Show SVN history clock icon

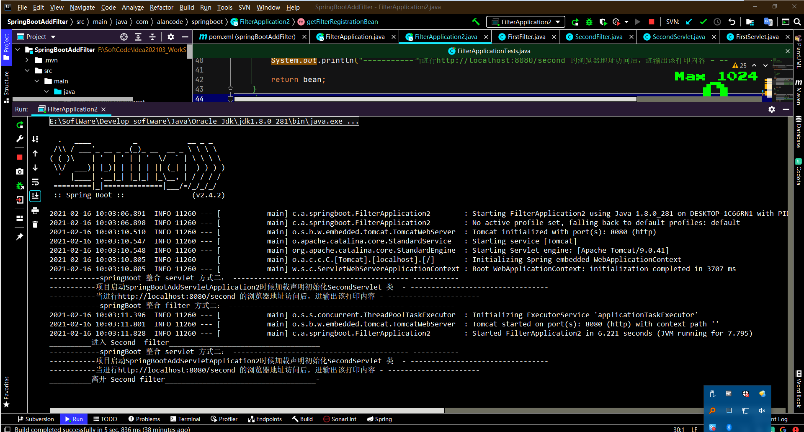point(717,22)
